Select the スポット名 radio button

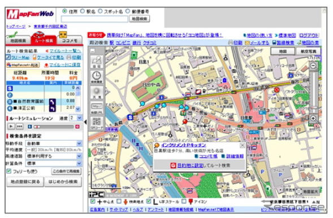pos(100,11)
